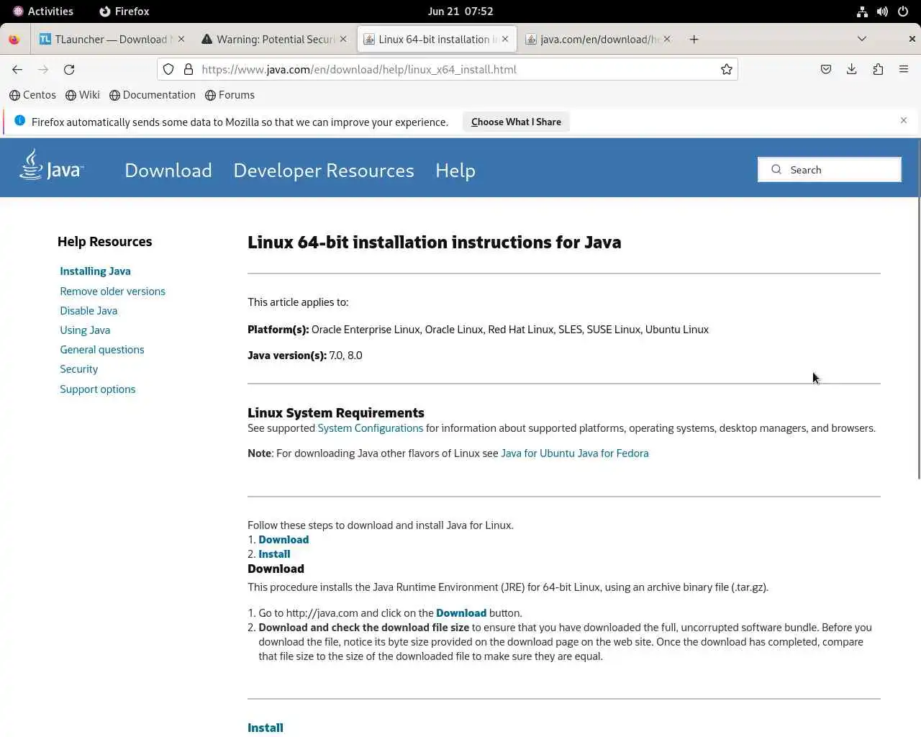Click the info icon in the notification bar
Screen dimensions: 921x737
point(20,121)
